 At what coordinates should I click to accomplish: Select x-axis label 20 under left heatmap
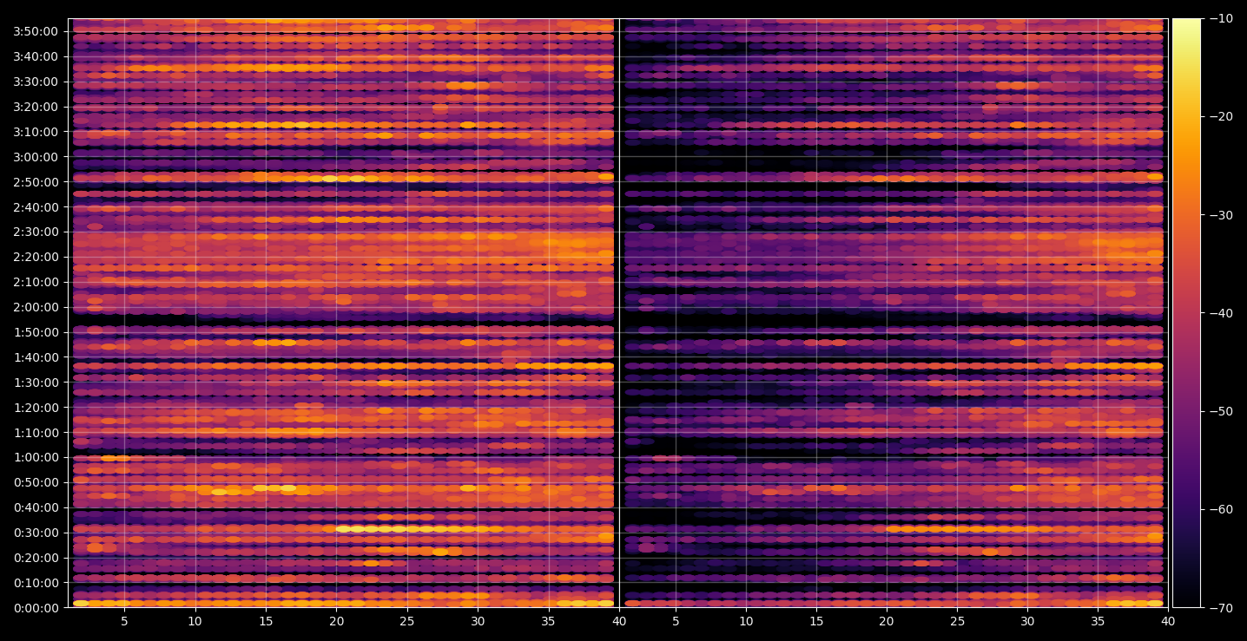[336, 621]
